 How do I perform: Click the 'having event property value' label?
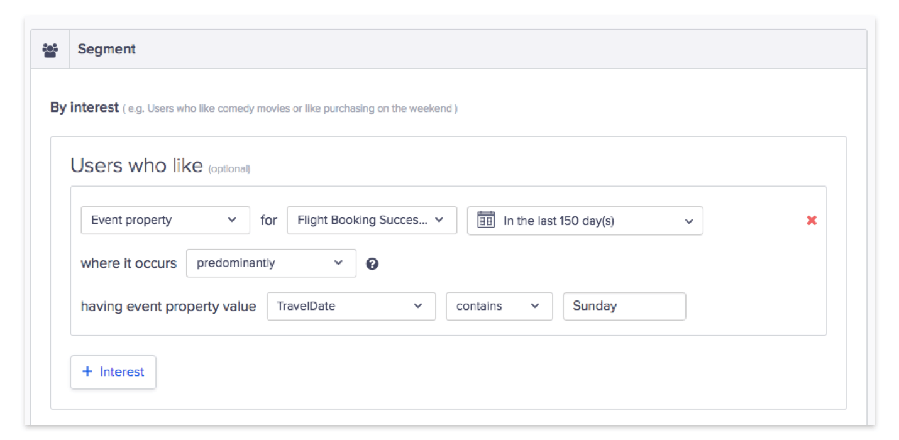pos(168,307)
